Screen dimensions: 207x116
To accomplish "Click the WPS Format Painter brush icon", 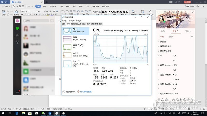I will 16,12.
